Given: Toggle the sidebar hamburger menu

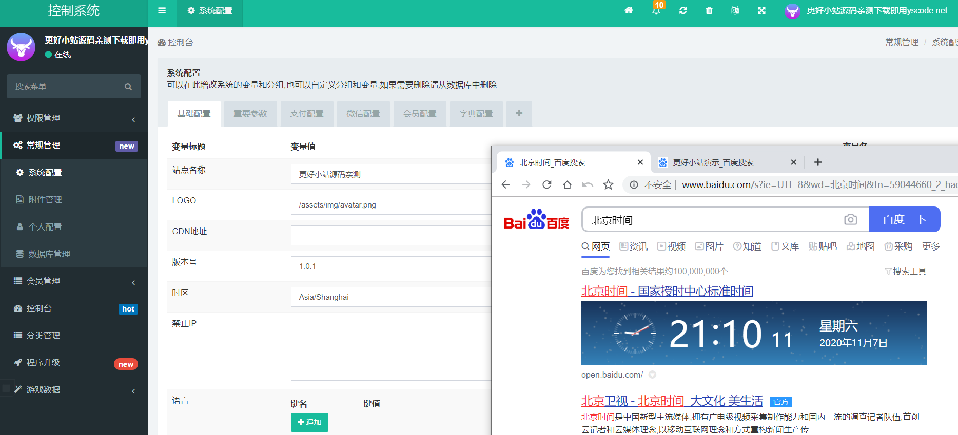Looking at the screenshot, I should (x=162, y=11).
